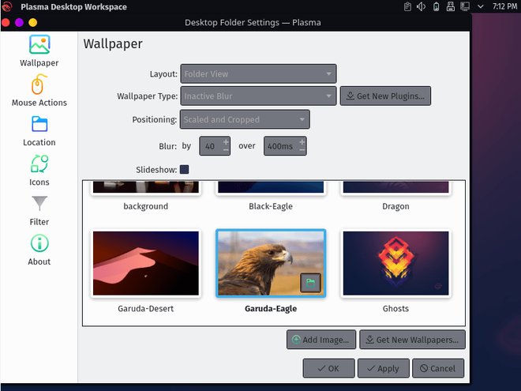Viewport: 521px width, 391px height.
Task: Select the Ghosts wallpaper
Action: point(395,263)
